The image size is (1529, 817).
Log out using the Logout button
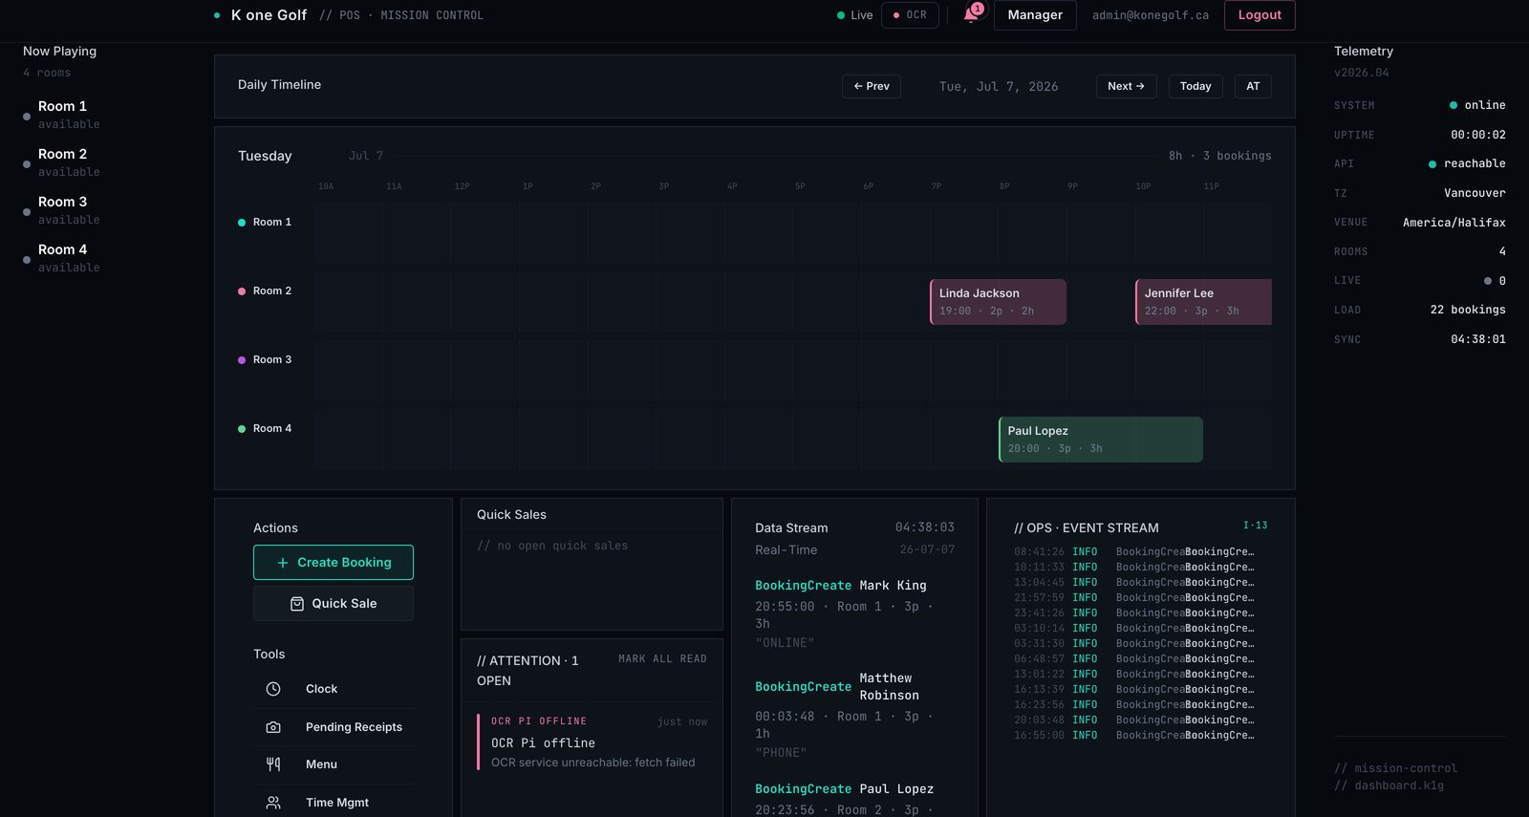click(x=1260, y=15)
